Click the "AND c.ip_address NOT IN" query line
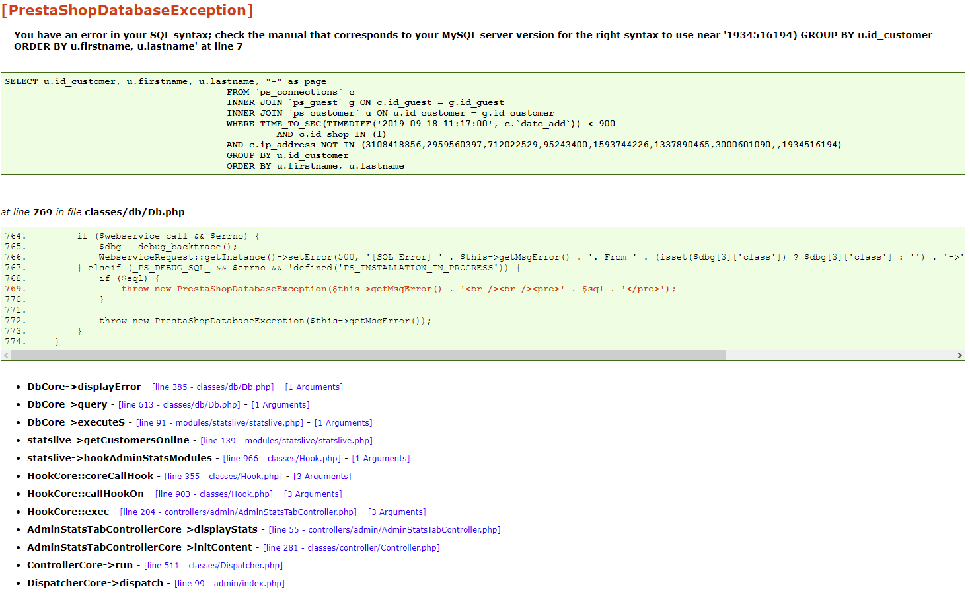 click(x=534, y=145)
